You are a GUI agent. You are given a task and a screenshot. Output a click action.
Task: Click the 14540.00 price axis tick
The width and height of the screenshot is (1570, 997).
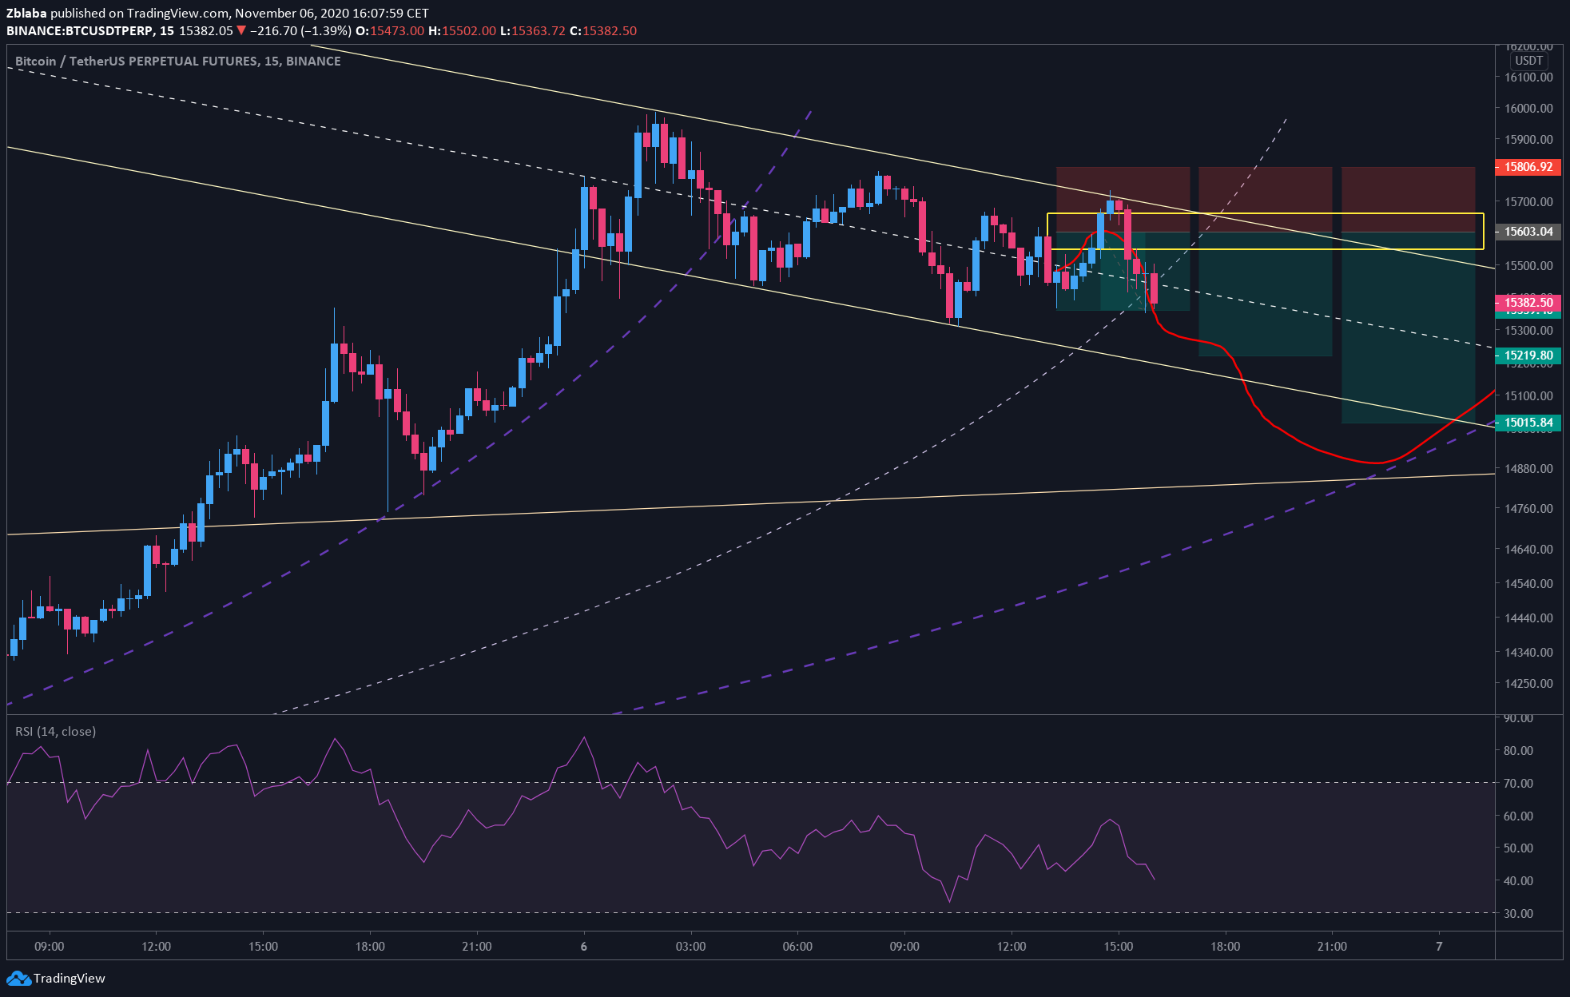click(x=1528, y=583)
